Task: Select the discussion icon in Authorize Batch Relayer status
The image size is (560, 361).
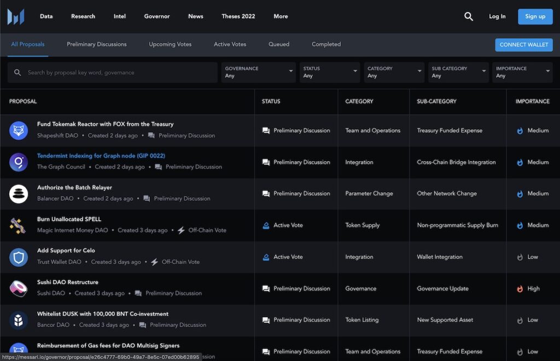Action: pos(266,194)
